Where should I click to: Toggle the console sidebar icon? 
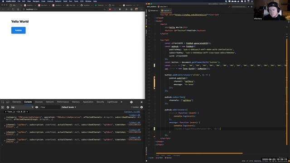[x=3, y=107]
